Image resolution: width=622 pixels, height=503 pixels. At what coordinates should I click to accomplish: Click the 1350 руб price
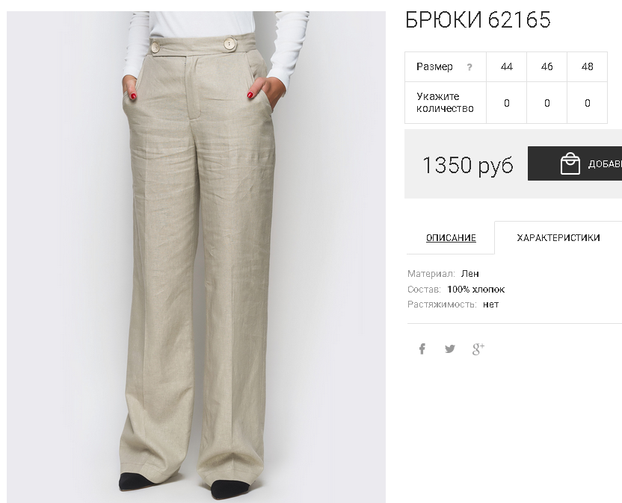coord(468,165)
